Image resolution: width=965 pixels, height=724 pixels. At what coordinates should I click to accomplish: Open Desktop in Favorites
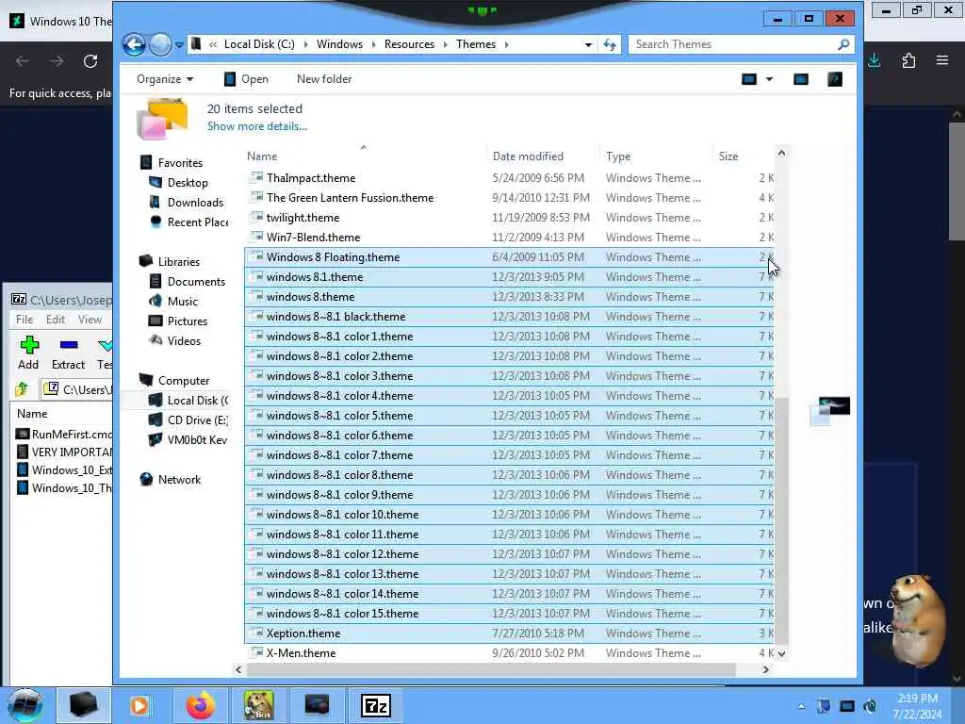click(x=188, y=183)
